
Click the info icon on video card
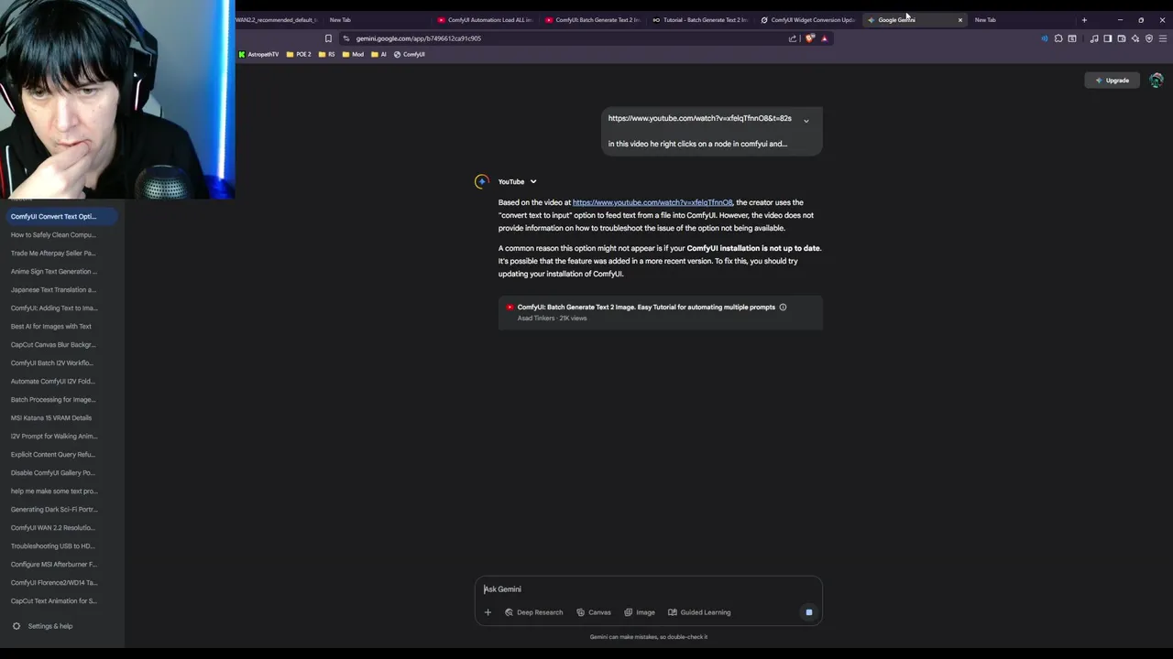click(x=783, y=308)
